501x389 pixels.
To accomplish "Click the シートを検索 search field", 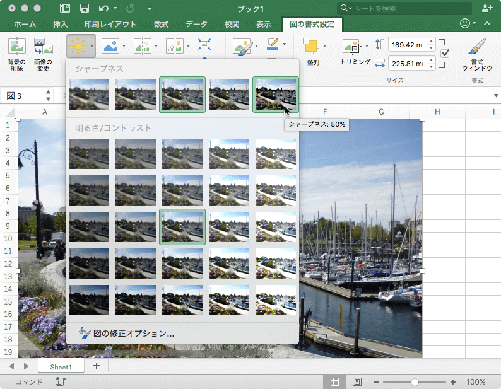I will 404,8.
